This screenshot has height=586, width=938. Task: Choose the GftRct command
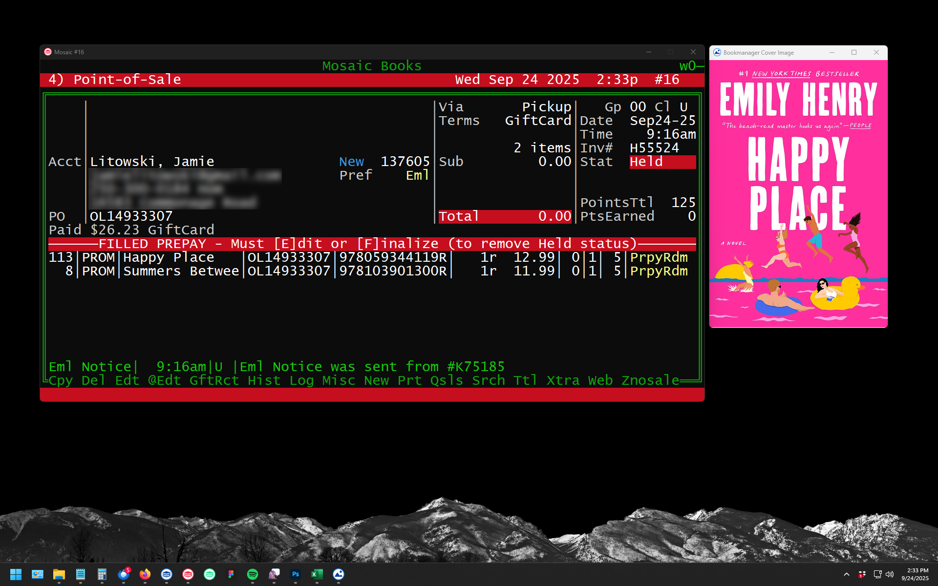pyautogui.click(x=214, y=380)
